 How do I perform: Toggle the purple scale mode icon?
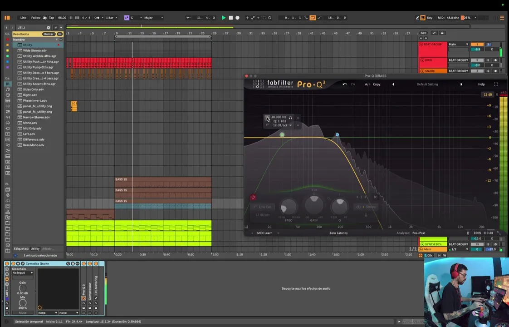pyautogui.click(x=127, y=18)
